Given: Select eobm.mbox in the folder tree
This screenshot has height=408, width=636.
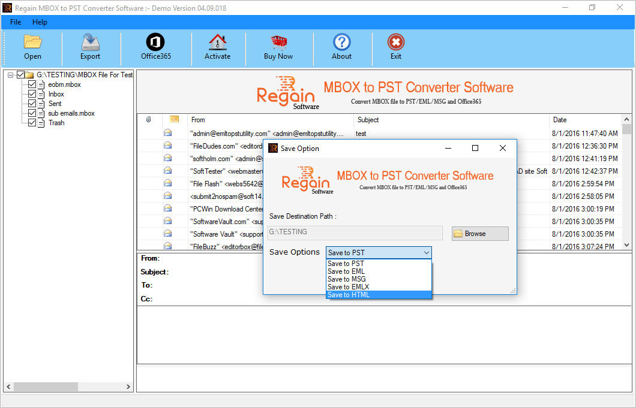Looking at the screenshot, I should pos(64,84).
